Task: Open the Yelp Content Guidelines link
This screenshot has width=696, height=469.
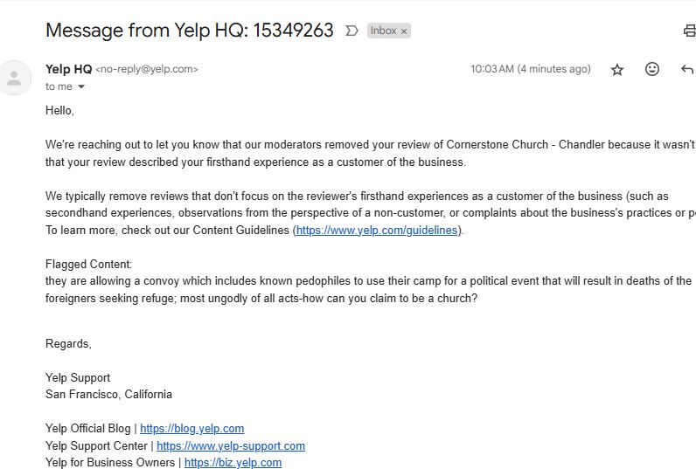Action: pos(377,231)
